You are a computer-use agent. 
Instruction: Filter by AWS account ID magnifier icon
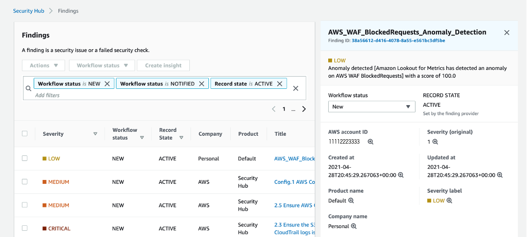pyautogui.click(x=370, y=142)
